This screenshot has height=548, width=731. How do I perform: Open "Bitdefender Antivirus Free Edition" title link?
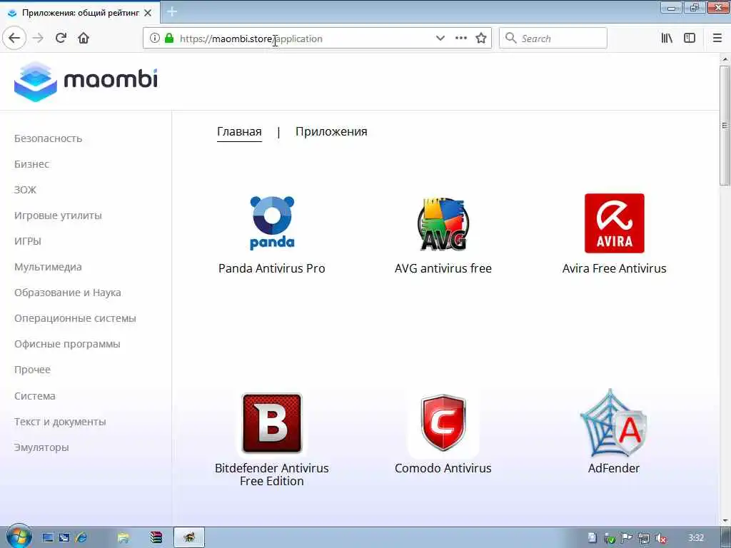[x=272, y=475]
